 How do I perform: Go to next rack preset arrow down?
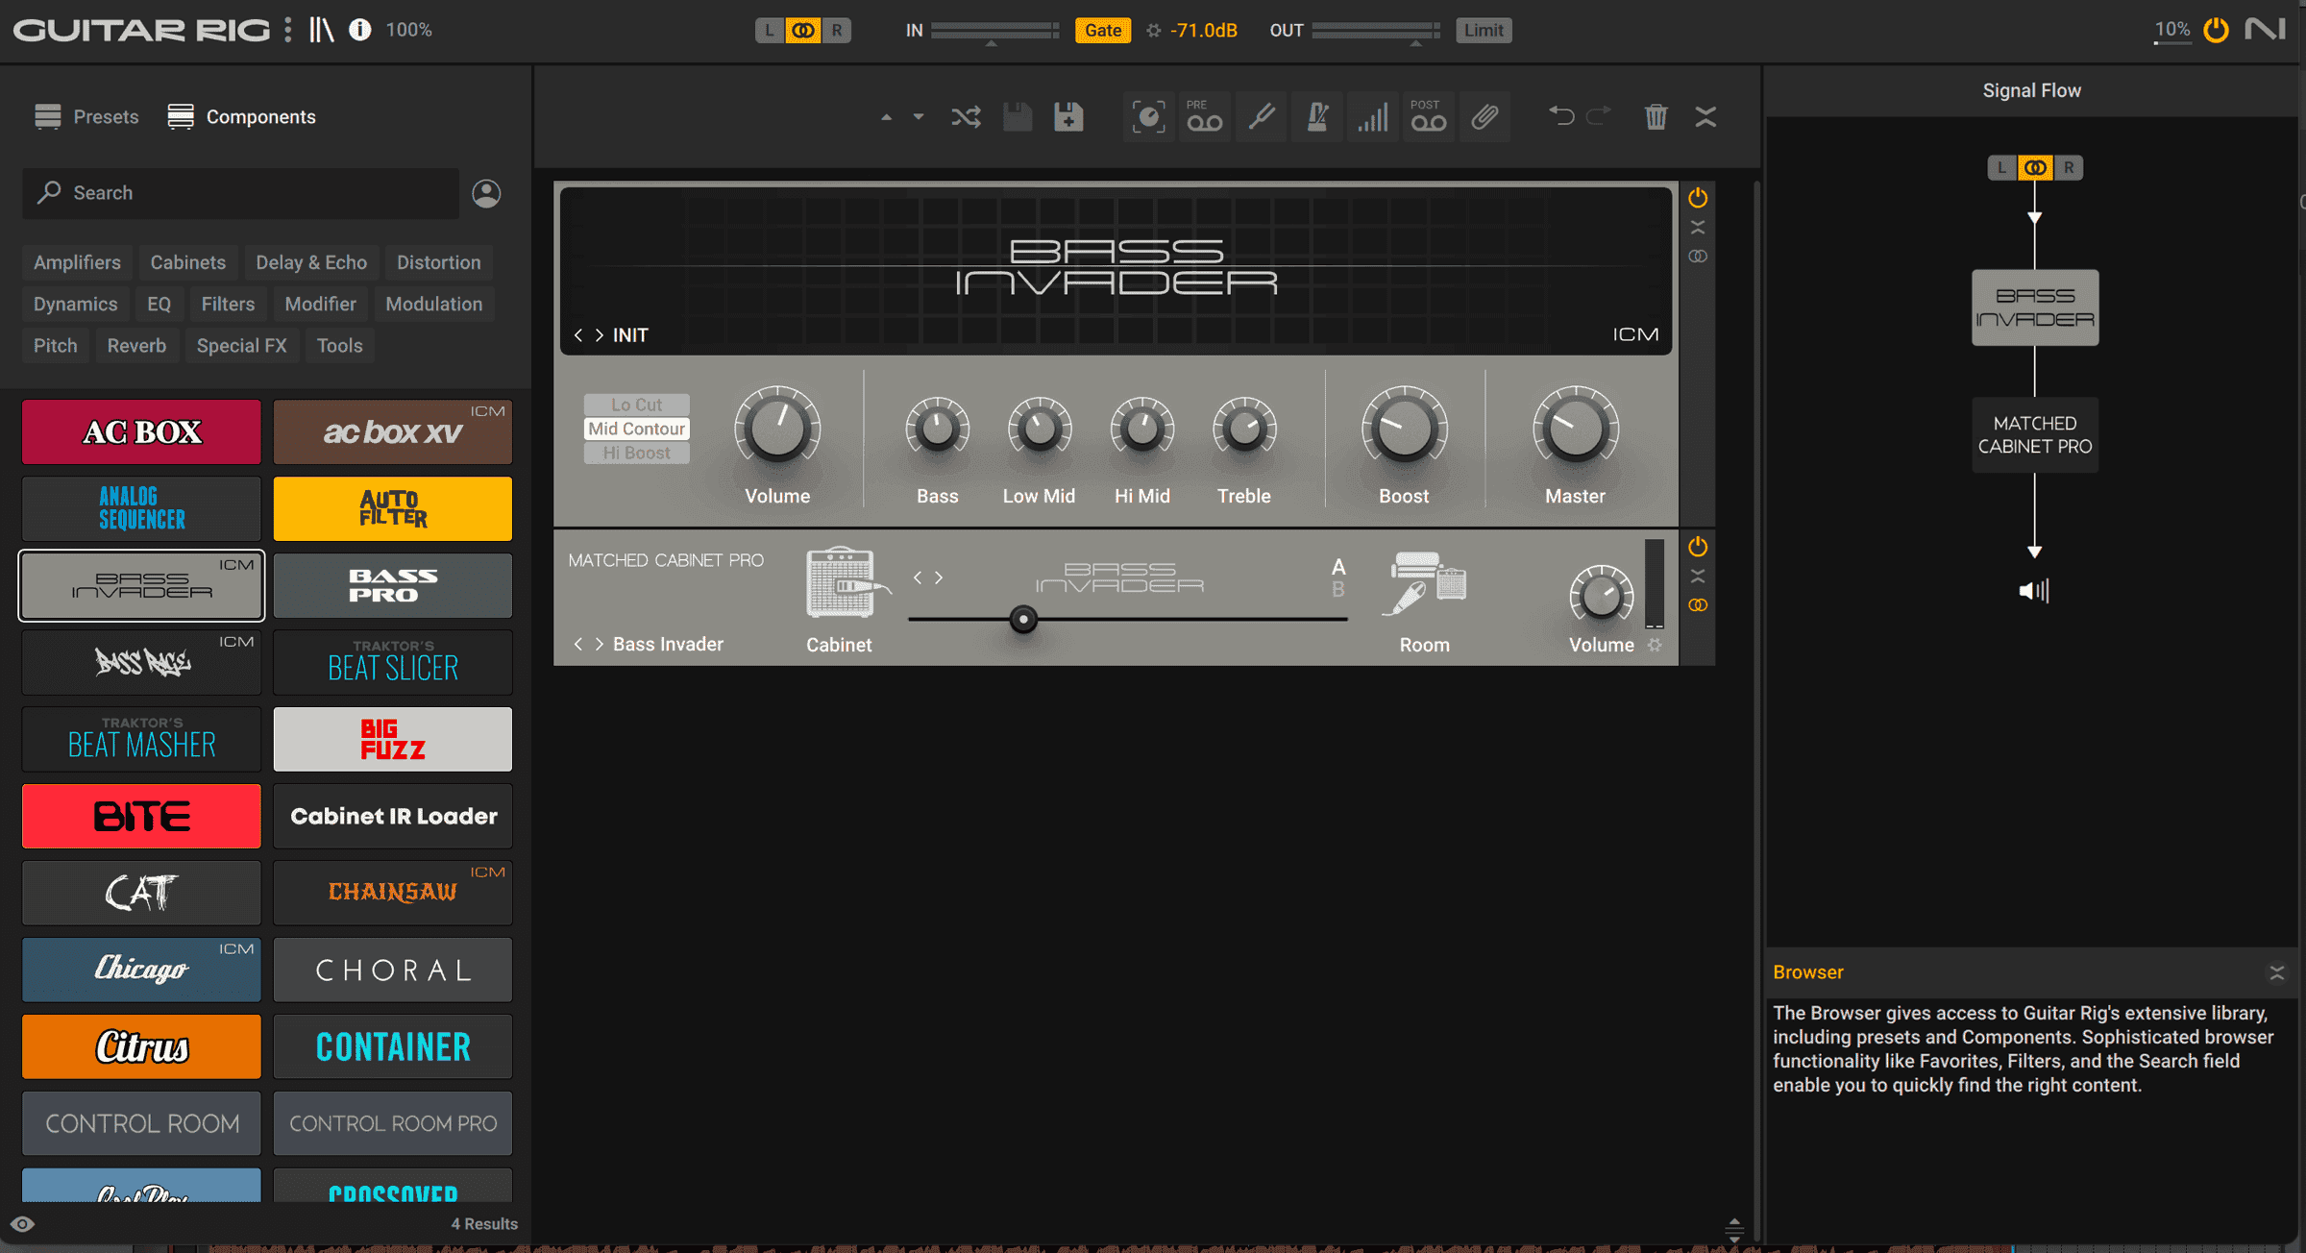[919, 117]
